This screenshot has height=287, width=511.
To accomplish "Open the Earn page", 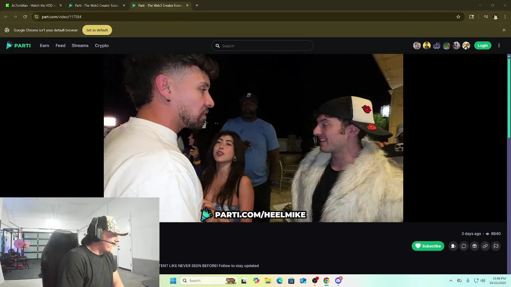I will click(x=44, y=45).
